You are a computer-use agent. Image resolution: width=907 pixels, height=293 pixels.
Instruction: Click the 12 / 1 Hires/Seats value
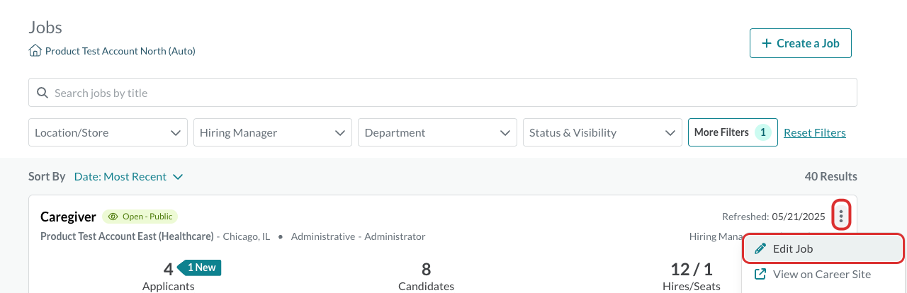coord(692,269)
